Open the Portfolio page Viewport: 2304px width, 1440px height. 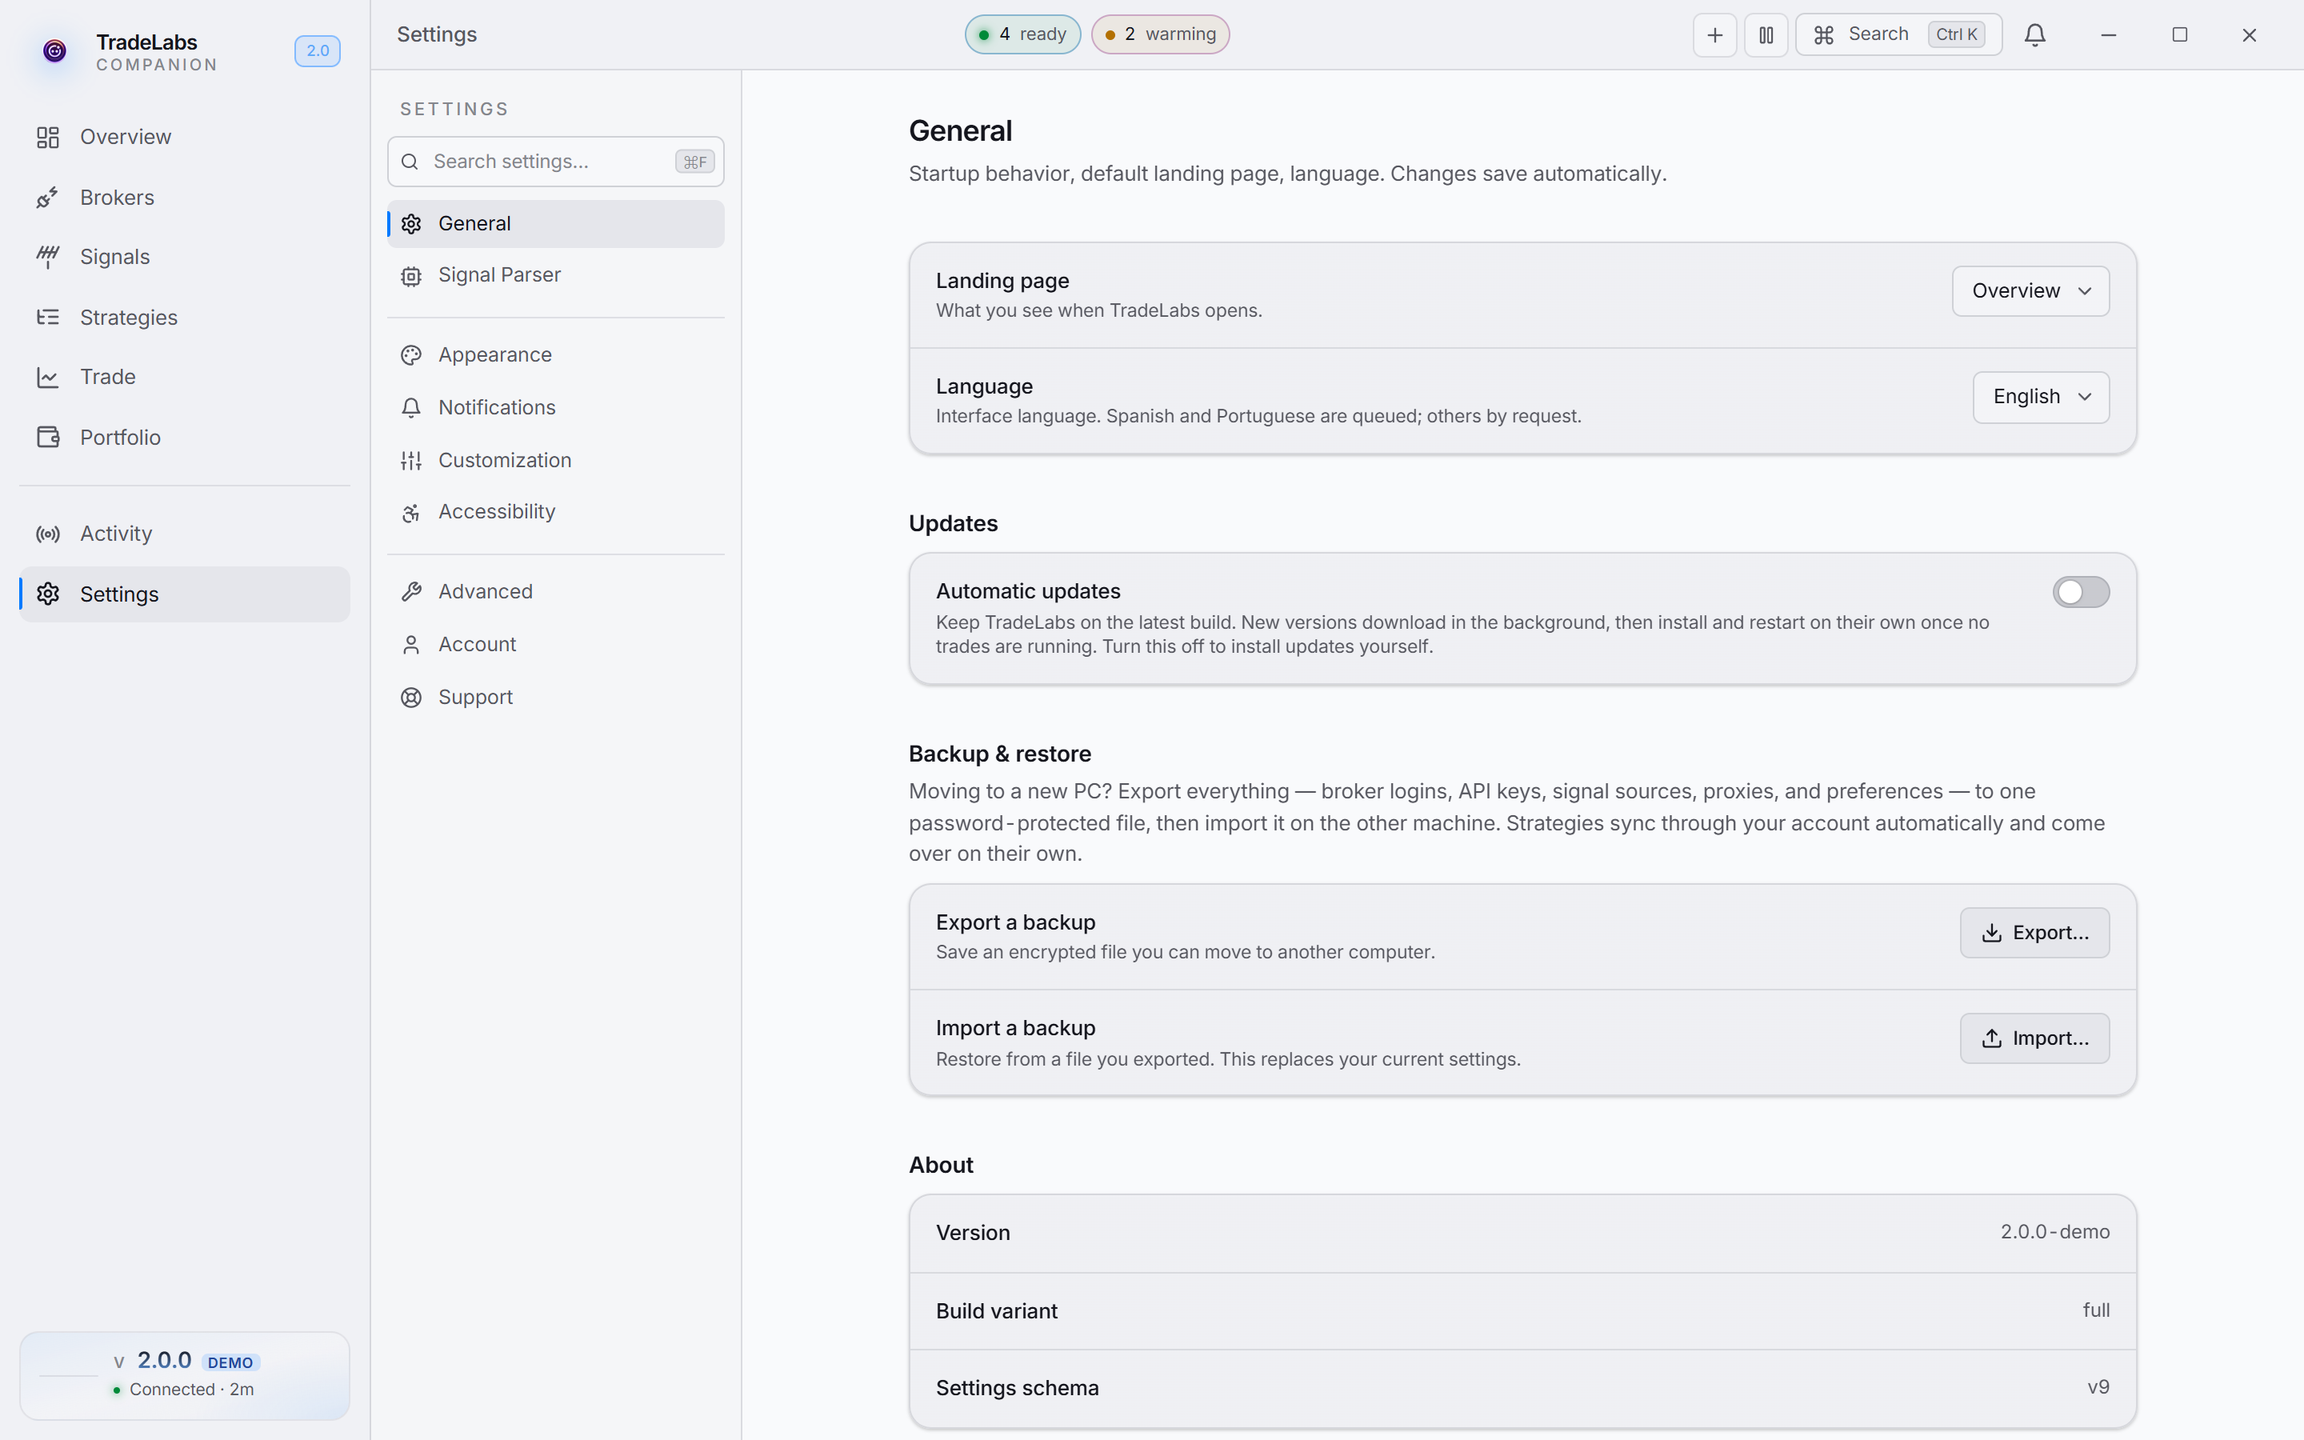pos(185,437)
